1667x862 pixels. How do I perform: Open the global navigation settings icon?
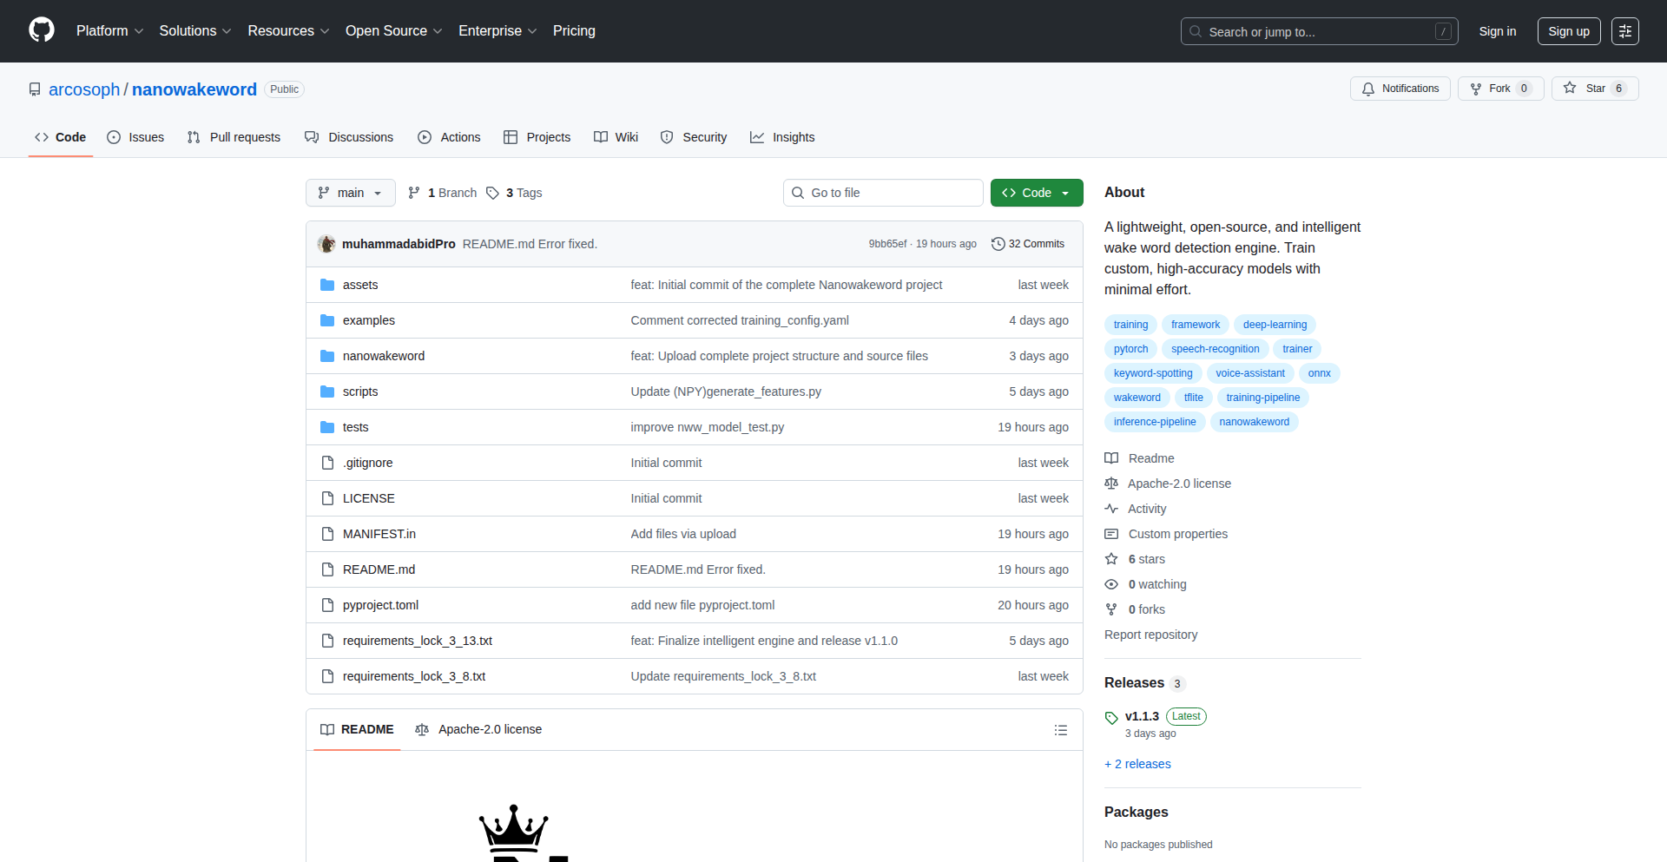pyautogui.click(x=1625, y=31)
